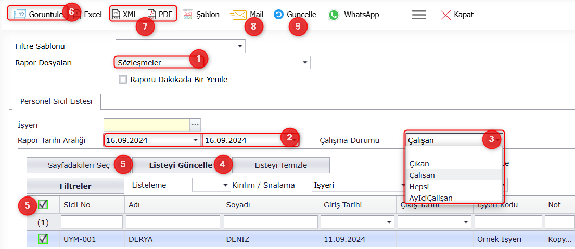Open the İşyeri browse ellipsis button
Viewport: 575px width, 249px height.
click(x=195, y=125)
